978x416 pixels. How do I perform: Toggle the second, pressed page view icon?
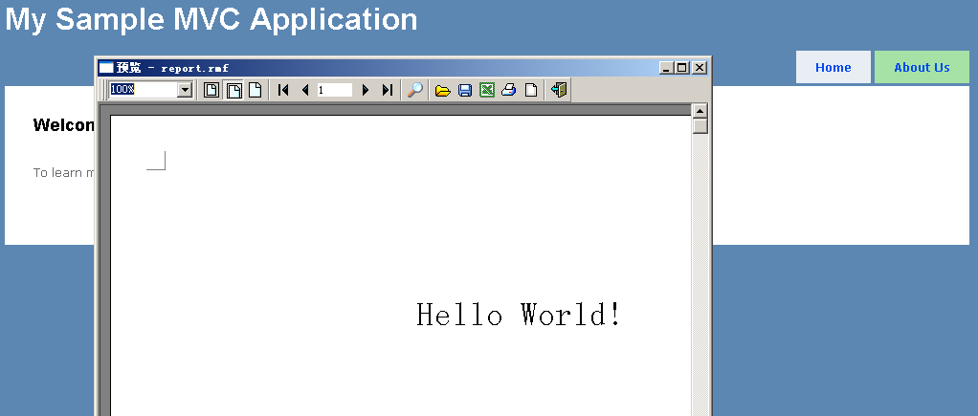[x=233, y=90]
